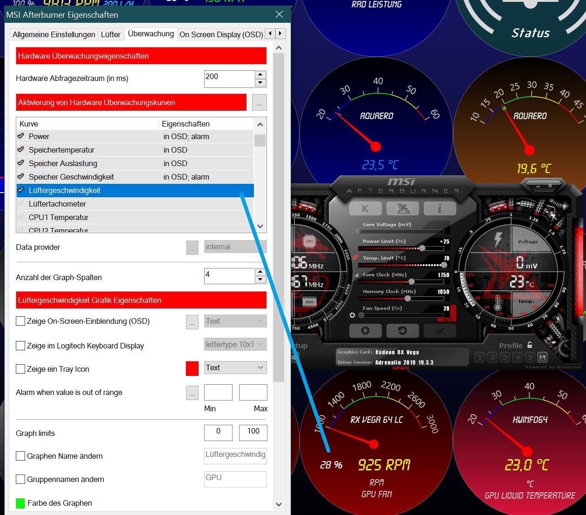Save profile using the floppy disk icon

click(542, 357)
